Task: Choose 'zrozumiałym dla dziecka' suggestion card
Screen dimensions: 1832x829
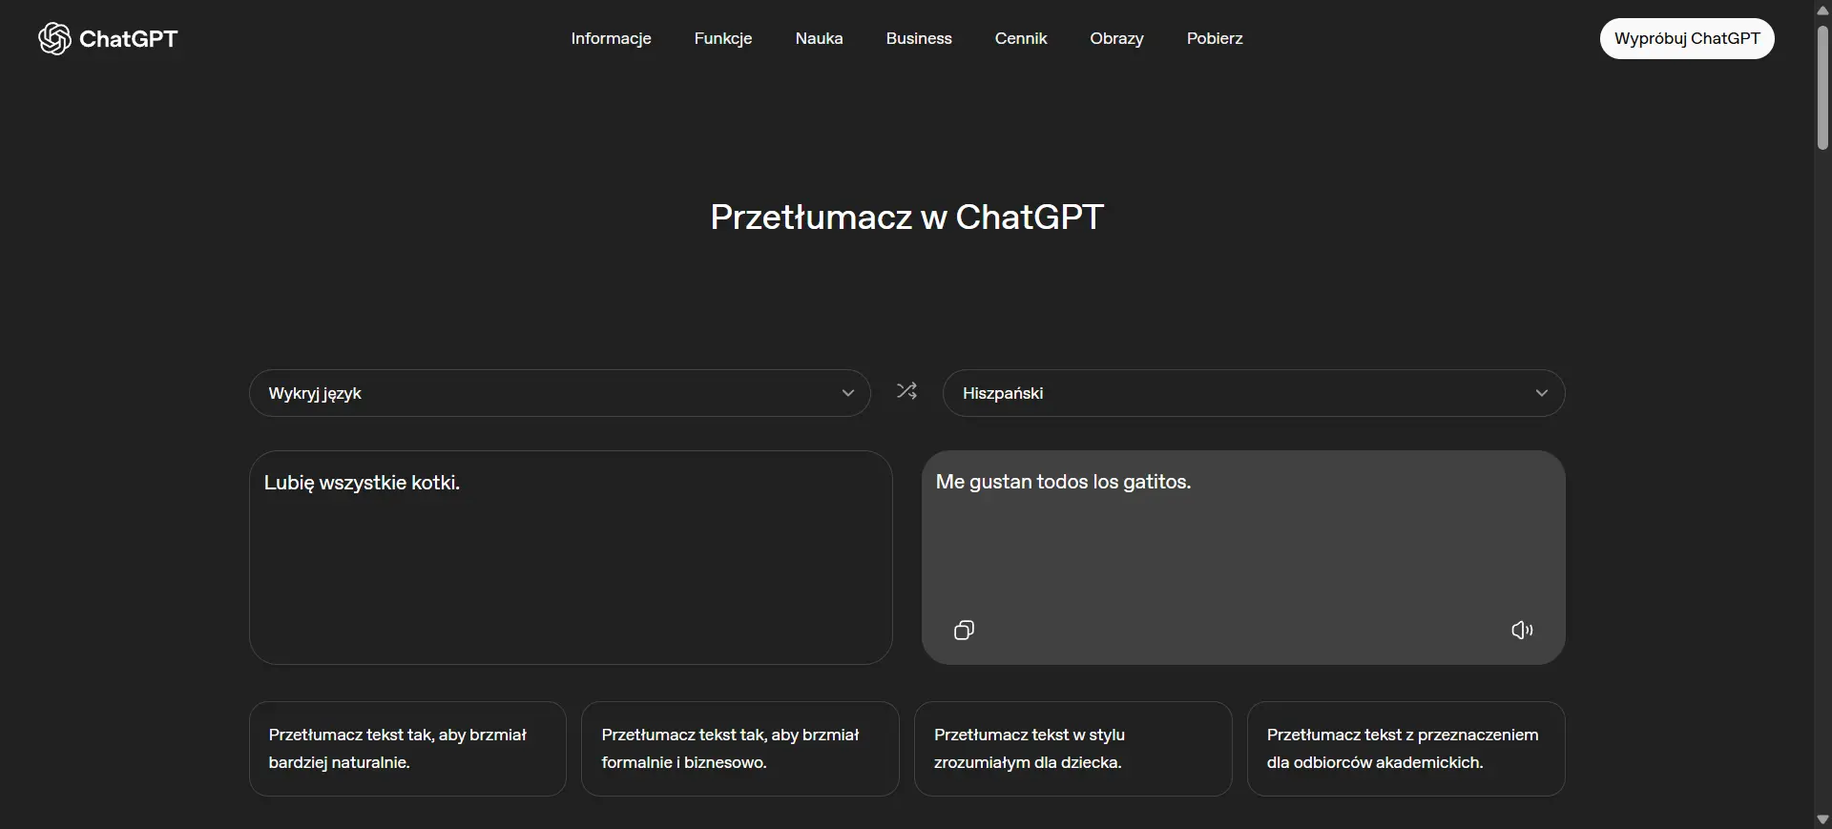Action: coord(1073,749)
